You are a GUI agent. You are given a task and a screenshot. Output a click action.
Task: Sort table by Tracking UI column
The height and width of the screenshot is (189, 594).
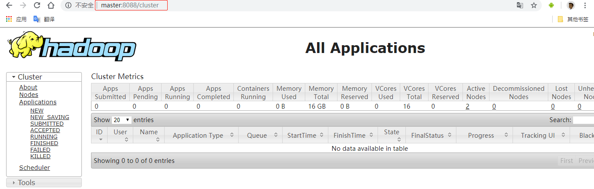(541, 135)
